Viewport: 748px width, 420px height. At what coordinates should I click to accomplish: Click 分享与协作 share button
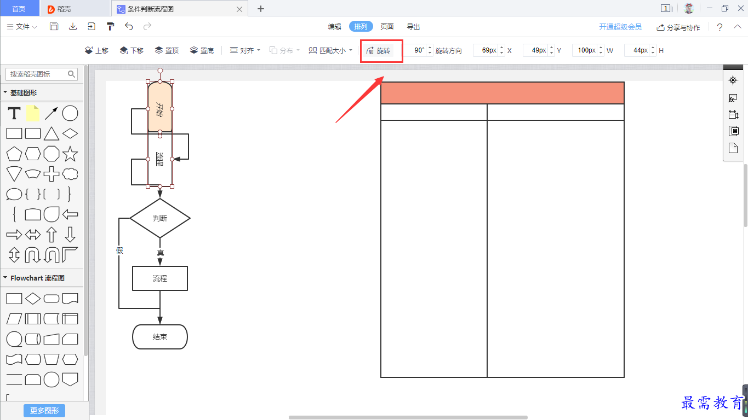(x=678, y=27)
